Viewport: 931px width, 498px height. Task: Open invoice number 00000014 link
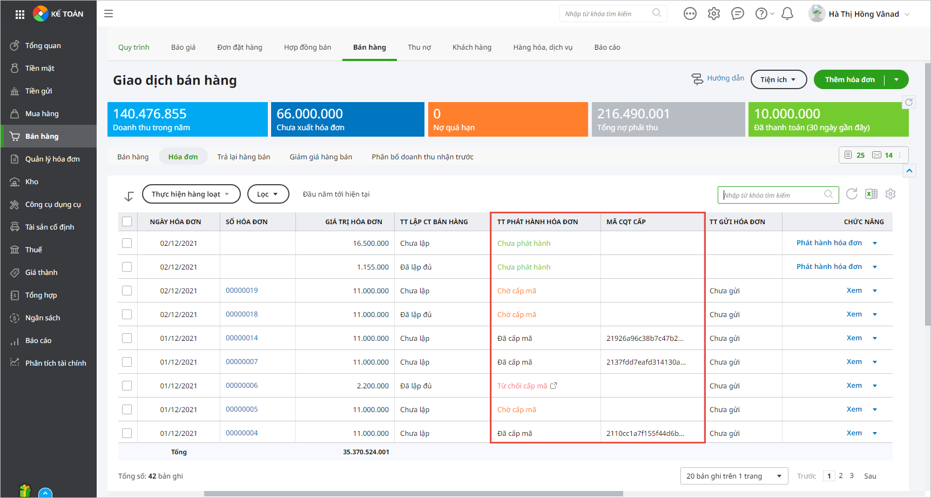click(x=241, y=338)
